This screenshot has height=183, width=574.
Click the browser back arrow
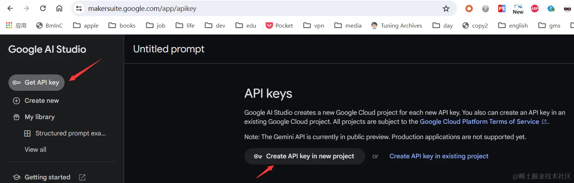coord(10,8)
